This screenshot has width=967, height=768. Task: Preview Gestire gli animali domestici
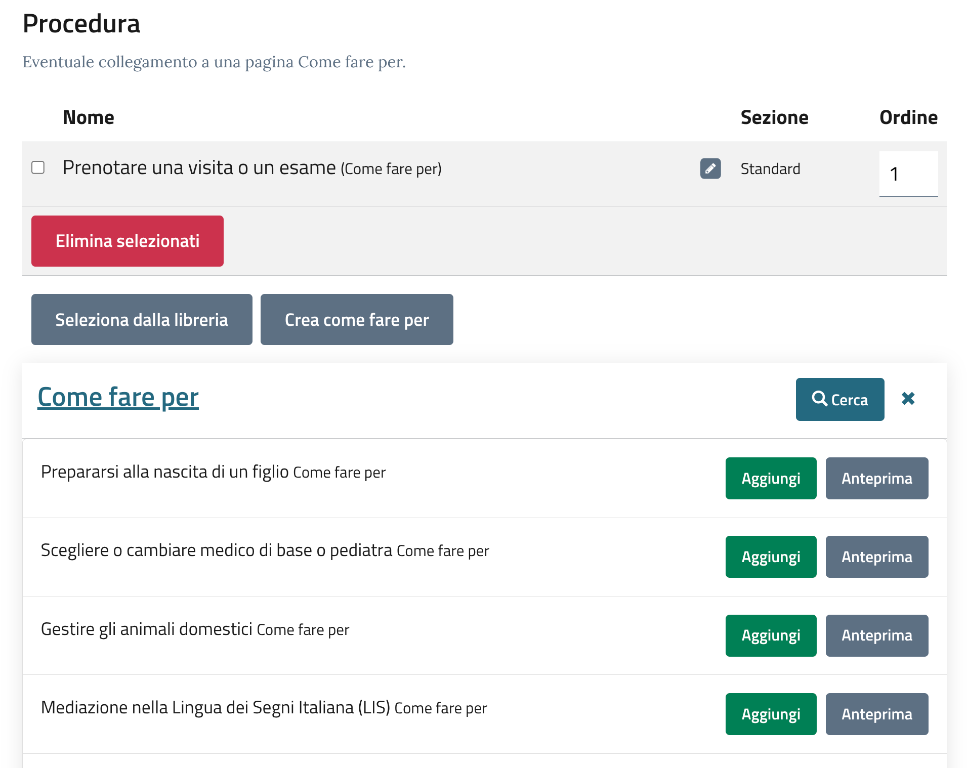tap(876, 635)
